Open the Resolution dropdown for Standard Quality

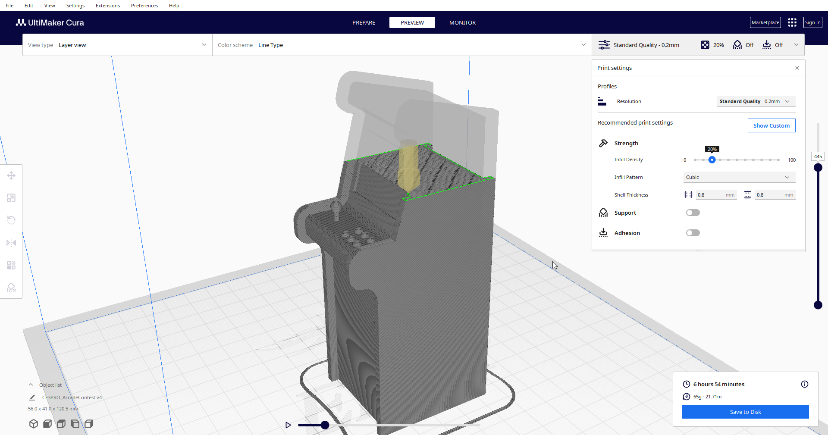tap(756, 101)
